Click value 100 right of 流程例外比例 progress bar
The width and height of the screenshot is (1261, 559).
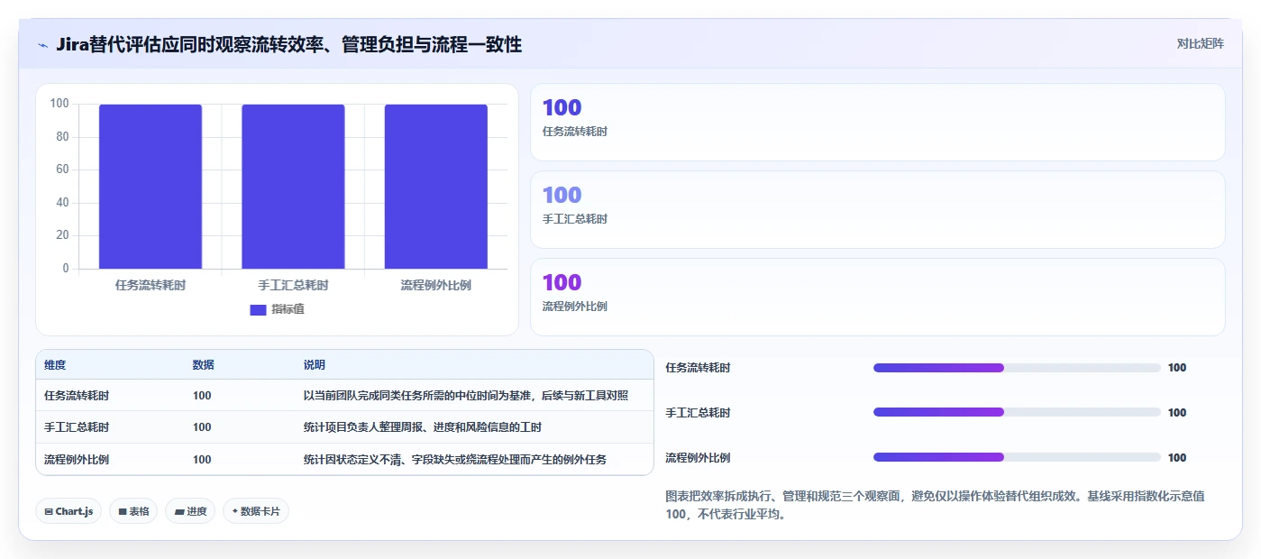[x=1177, y=458]
